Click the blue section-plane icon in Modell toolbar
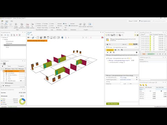This screenshot has height=125, width=167. coord(62,37)
